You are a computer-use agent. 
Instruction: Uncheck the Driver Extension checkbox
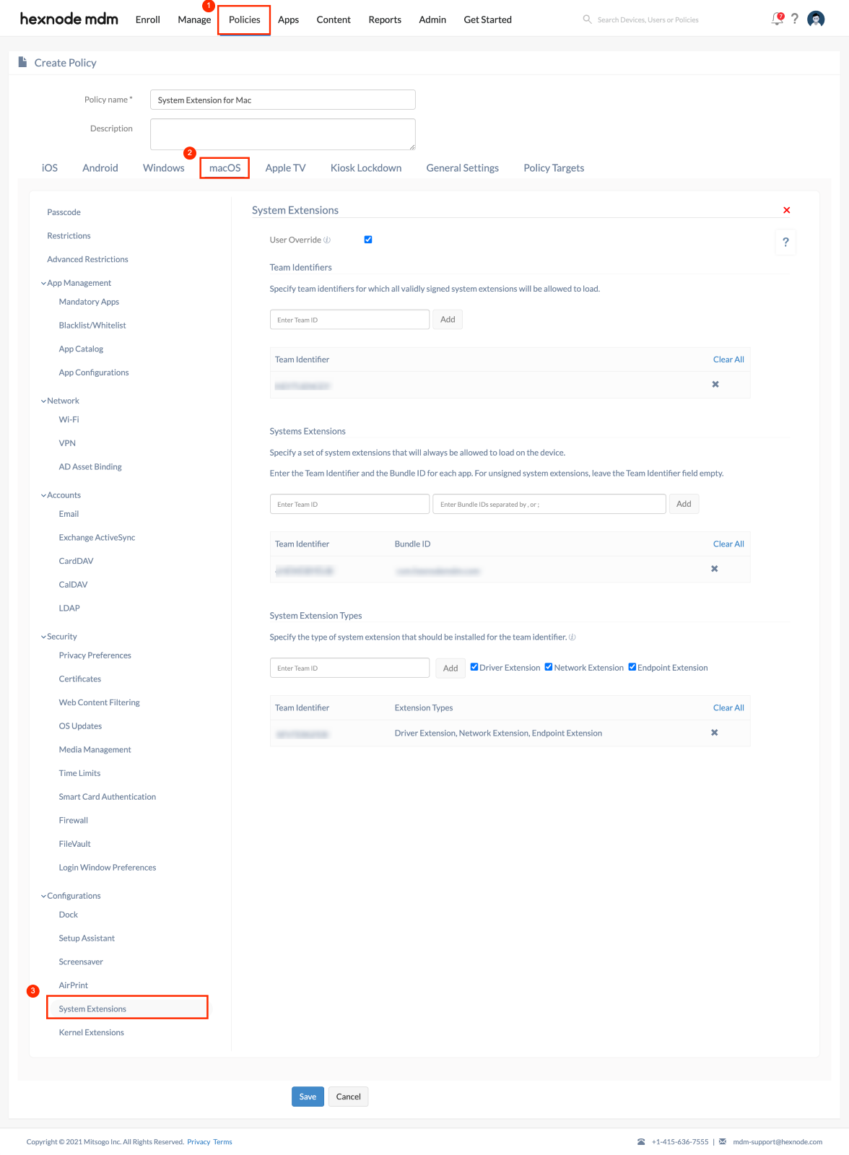pyautogui.click(x=474, y=667)
